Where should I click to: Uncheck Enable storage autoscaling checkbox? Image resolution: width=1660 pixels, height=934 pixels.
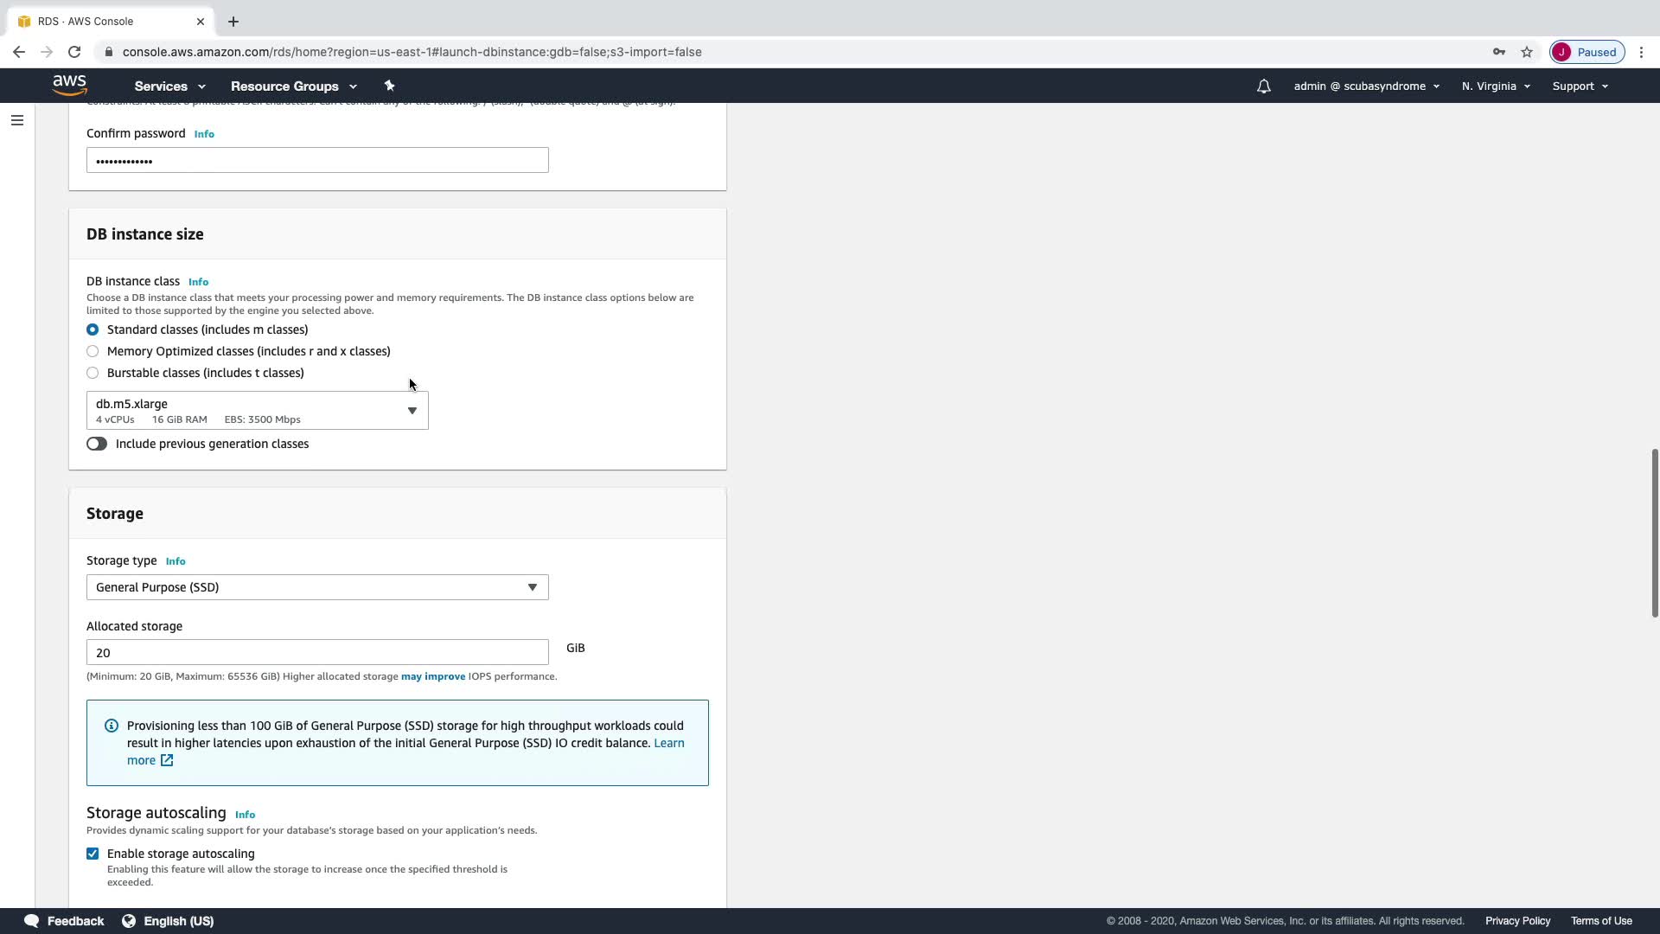point(93,854)
